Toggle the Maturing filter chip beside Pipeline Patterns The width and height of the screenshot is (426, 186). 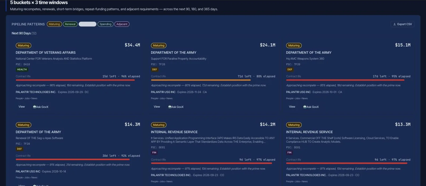coord(54,24)
